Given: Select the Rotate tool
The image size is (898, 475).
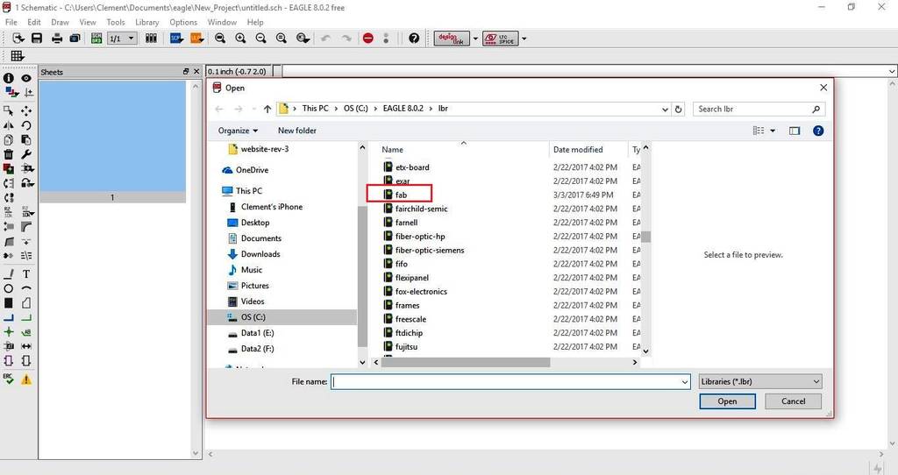Looking at the screenshot, I should [x=26, y=125].
